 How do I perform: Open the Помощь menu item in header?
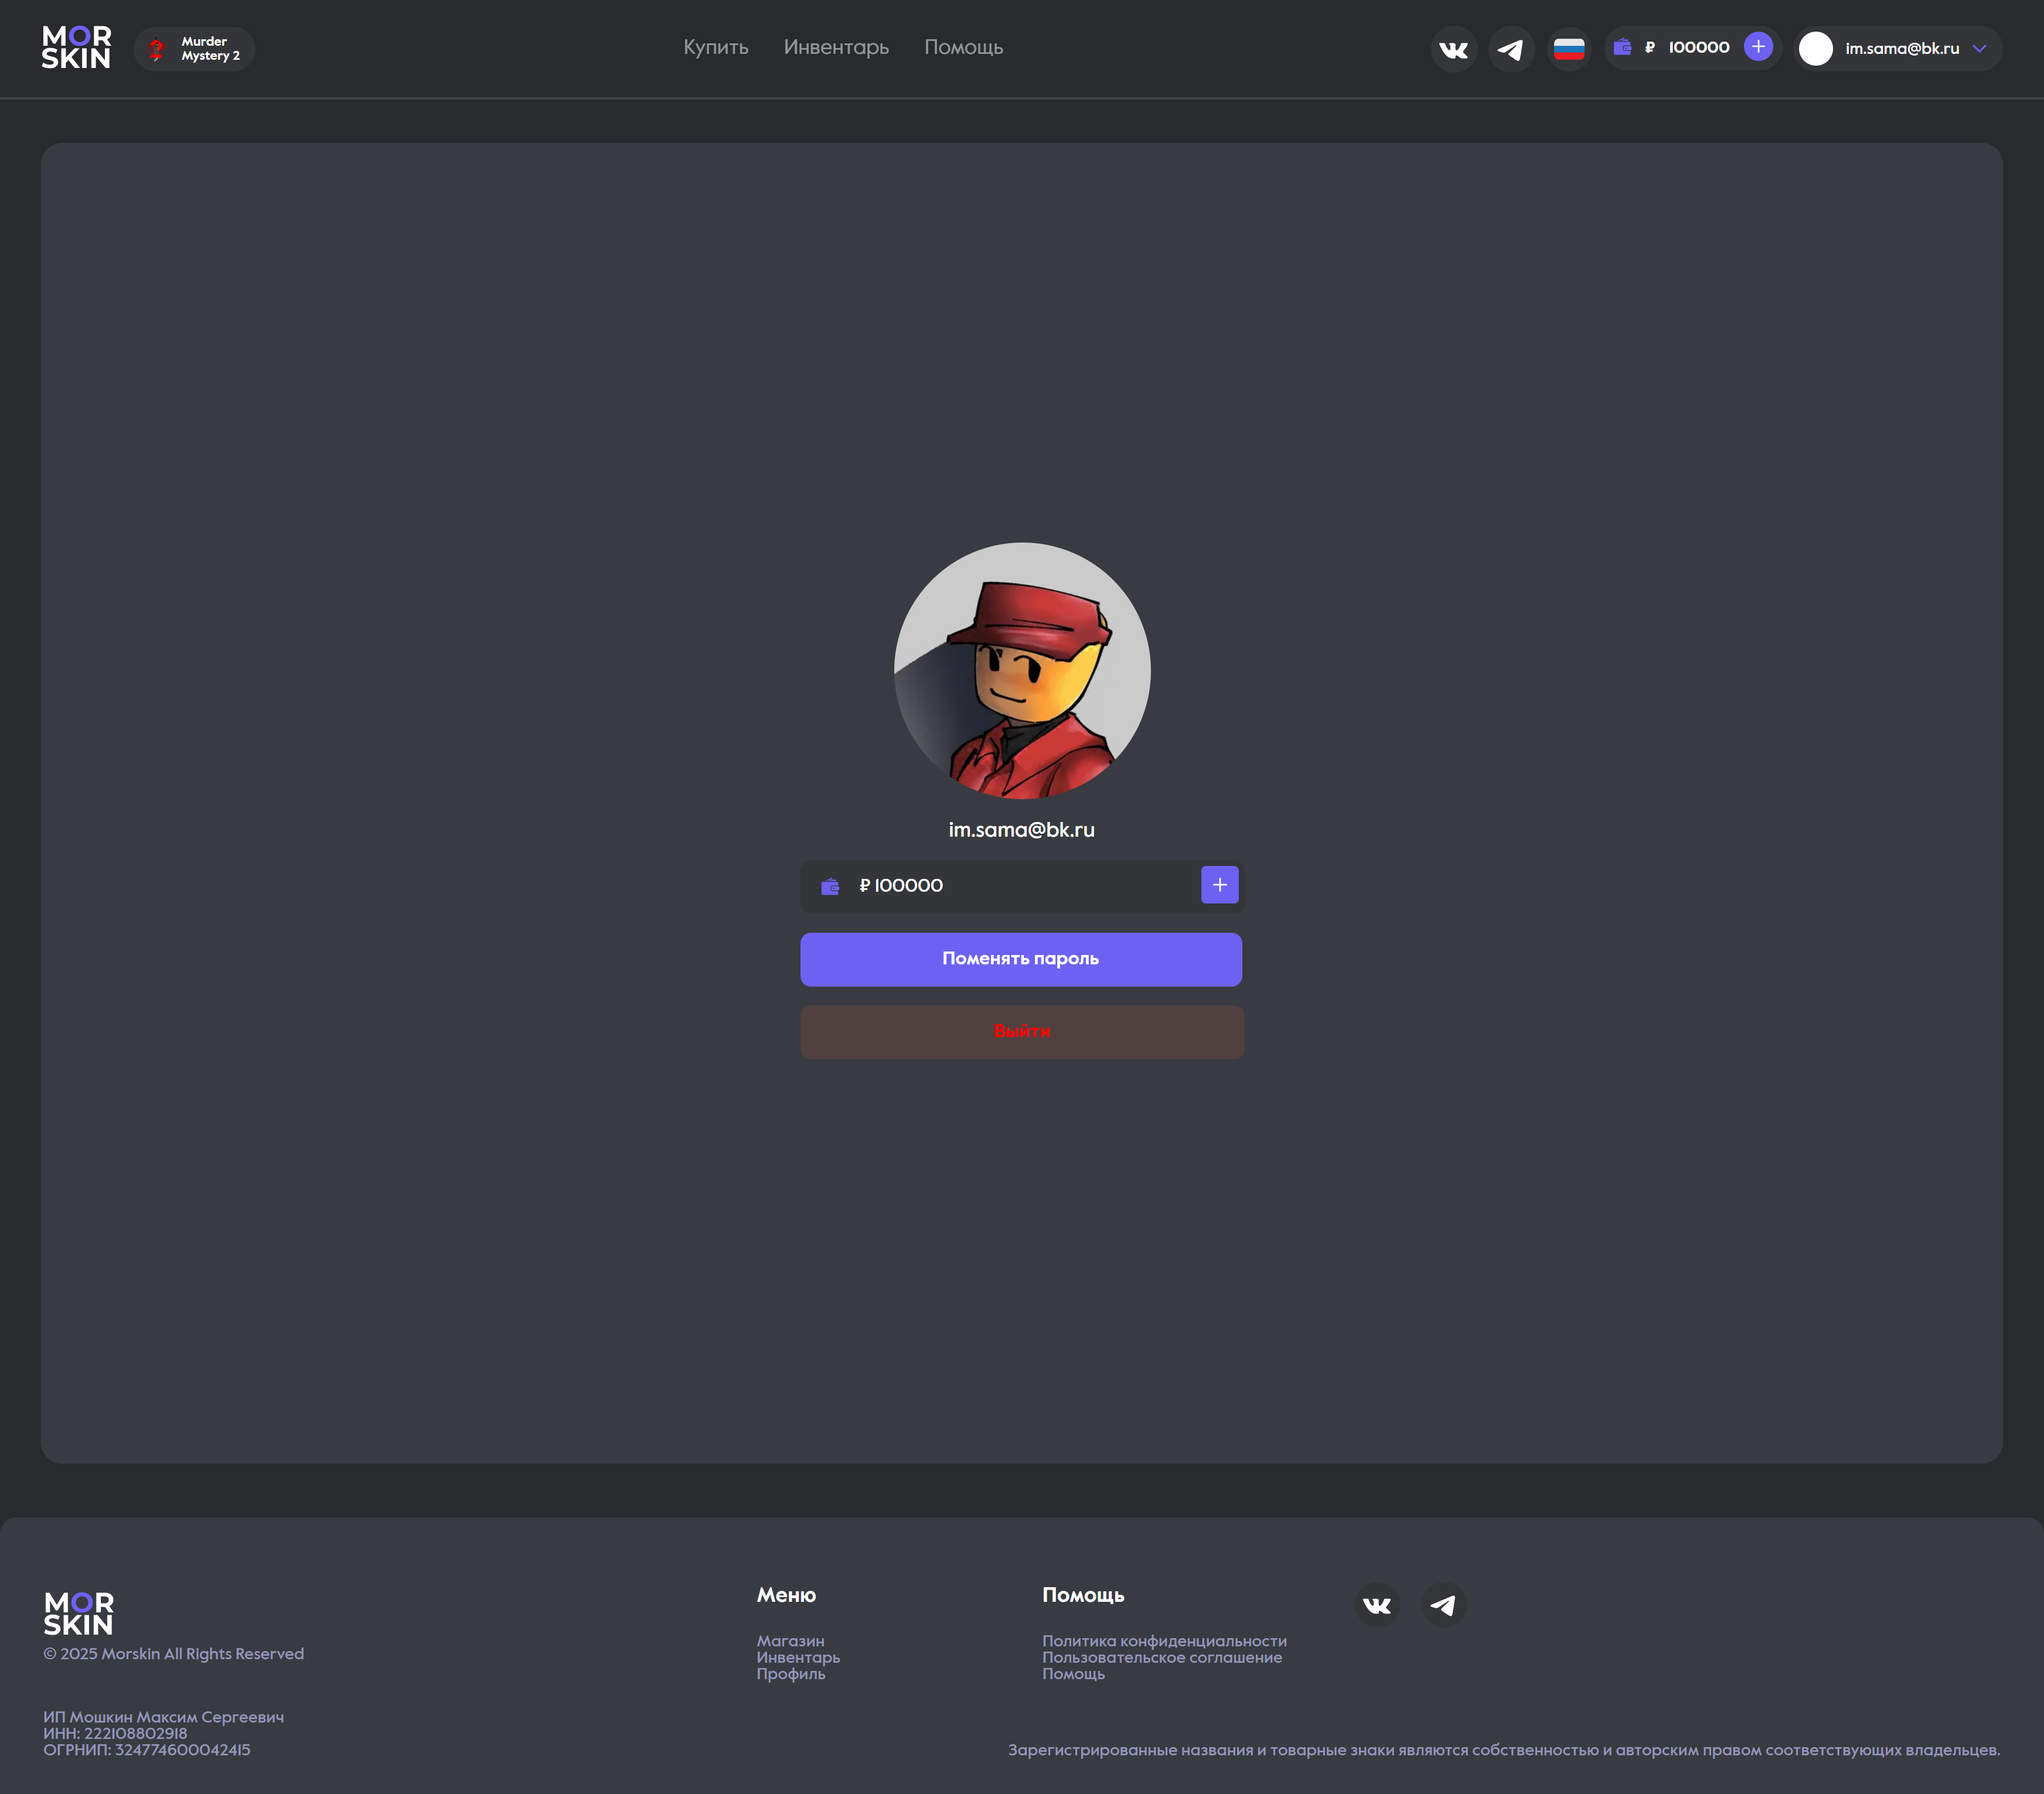[963, 48]
